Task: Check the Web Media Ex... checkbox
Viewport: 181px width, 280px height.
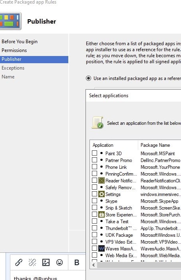Action: [x=95, y=255]
